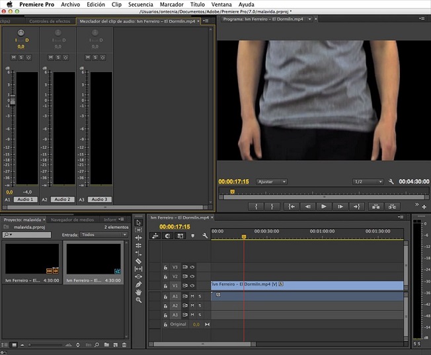Expand the Entrada Todos dropdown
The image size is (431, 355).
104,235
